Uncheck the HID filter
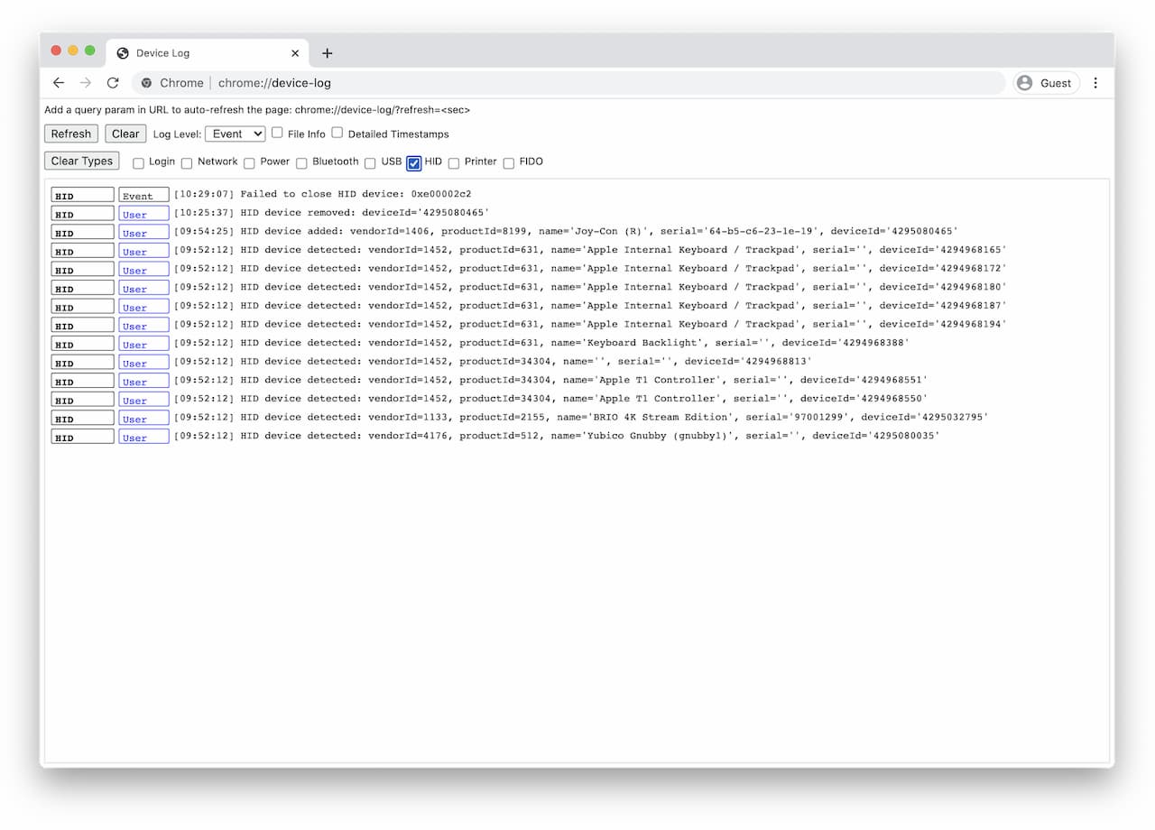Viewport: 1155px width, 830px height. (x=413, y=162)
